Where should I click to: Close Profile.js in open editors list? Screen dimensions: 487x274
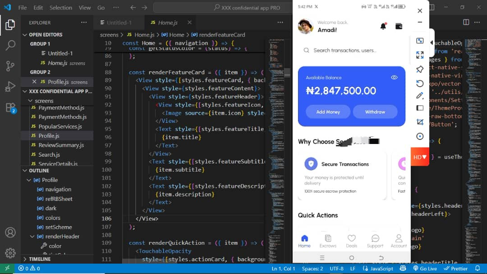pyautogui.click(x=34, y=82)
